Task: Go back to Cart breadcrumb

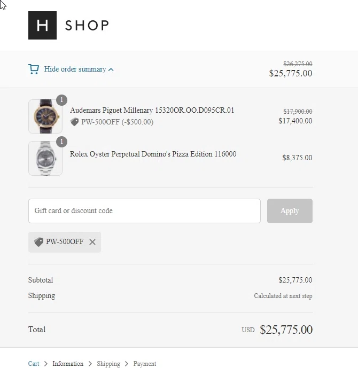Action: pyautogui.click(x=34, y=364)
